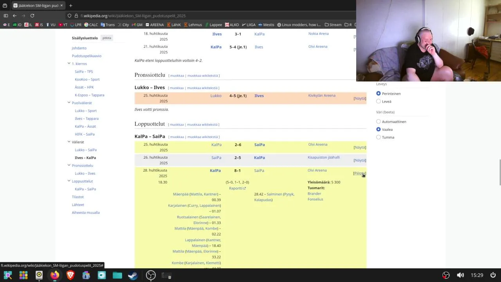The height and width of the screenshot is (282, 501).
Task: Open the Kivikylän Areena link
Action: tap(322, 96)
